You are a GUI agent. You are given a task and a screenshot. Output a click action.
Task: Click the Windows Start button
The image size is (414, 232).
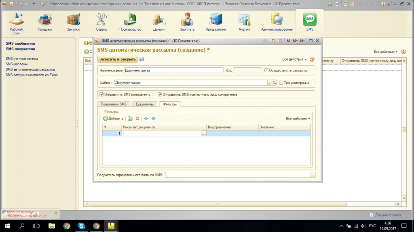point(7,226)
